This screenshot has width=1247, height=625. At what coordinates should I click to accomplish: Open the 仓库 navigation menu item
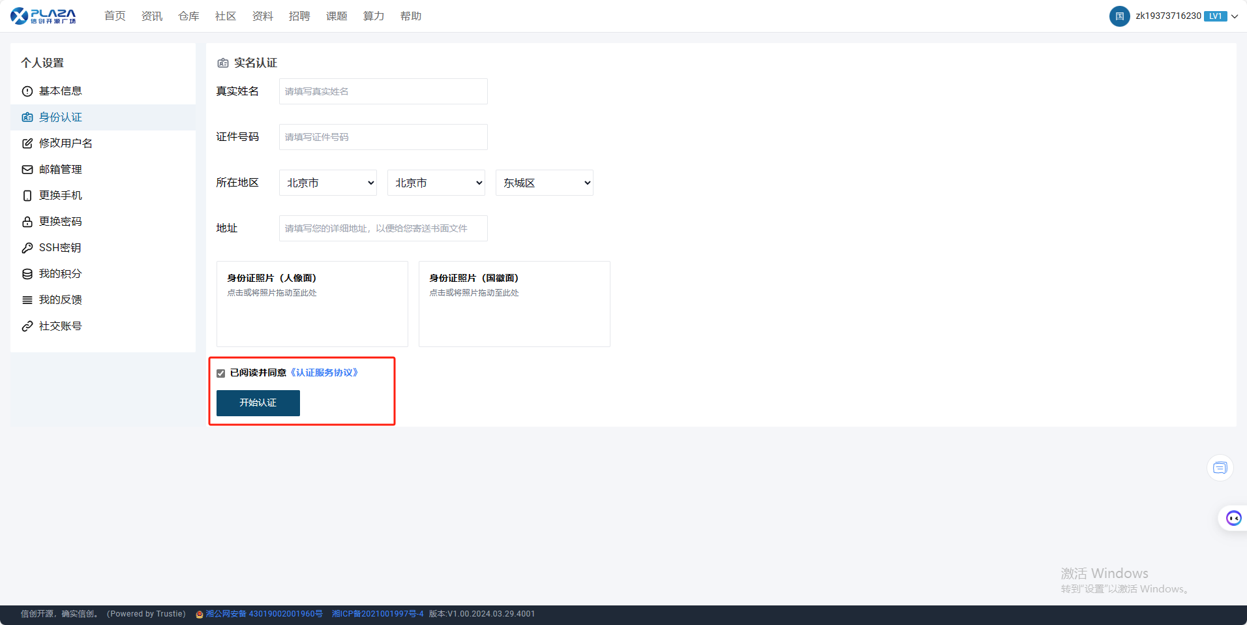tap(188, 16)
